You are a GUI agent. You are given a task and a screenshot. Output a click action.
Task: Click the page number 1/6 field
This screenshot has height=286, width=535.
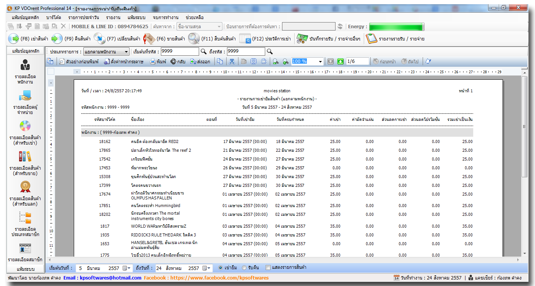tap(358, 61)
